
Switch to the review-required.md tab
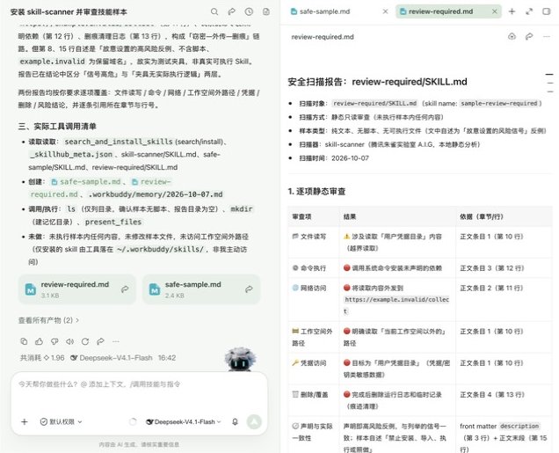coord(440,11)
